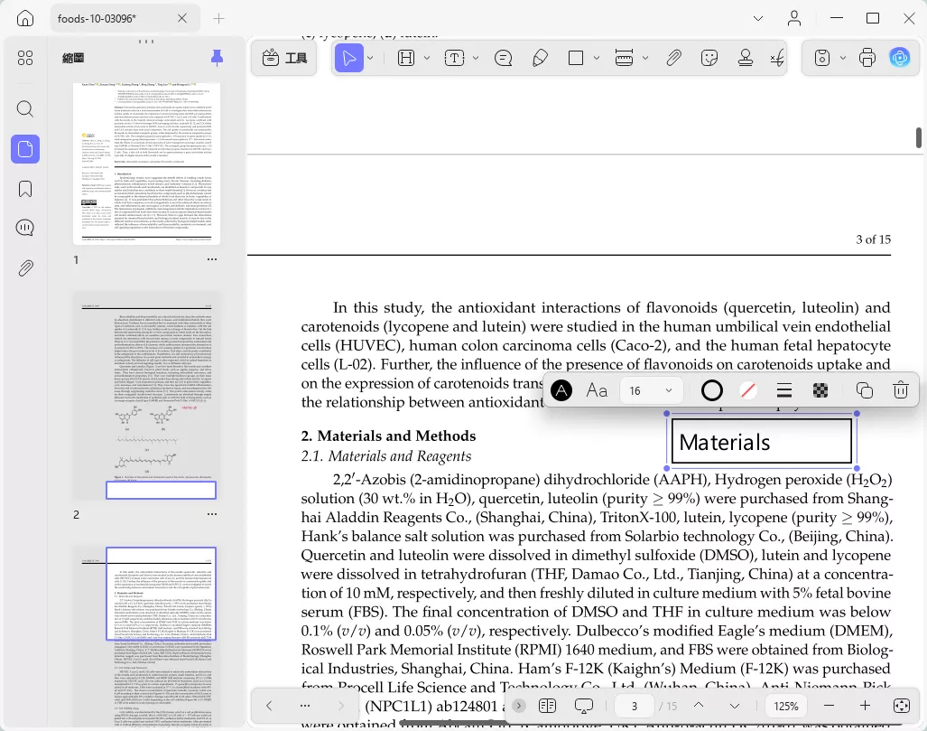This screenshot has height=731, width=927.
Task: Close the foods-10-03096 tab
Action: tap(182, 18)
